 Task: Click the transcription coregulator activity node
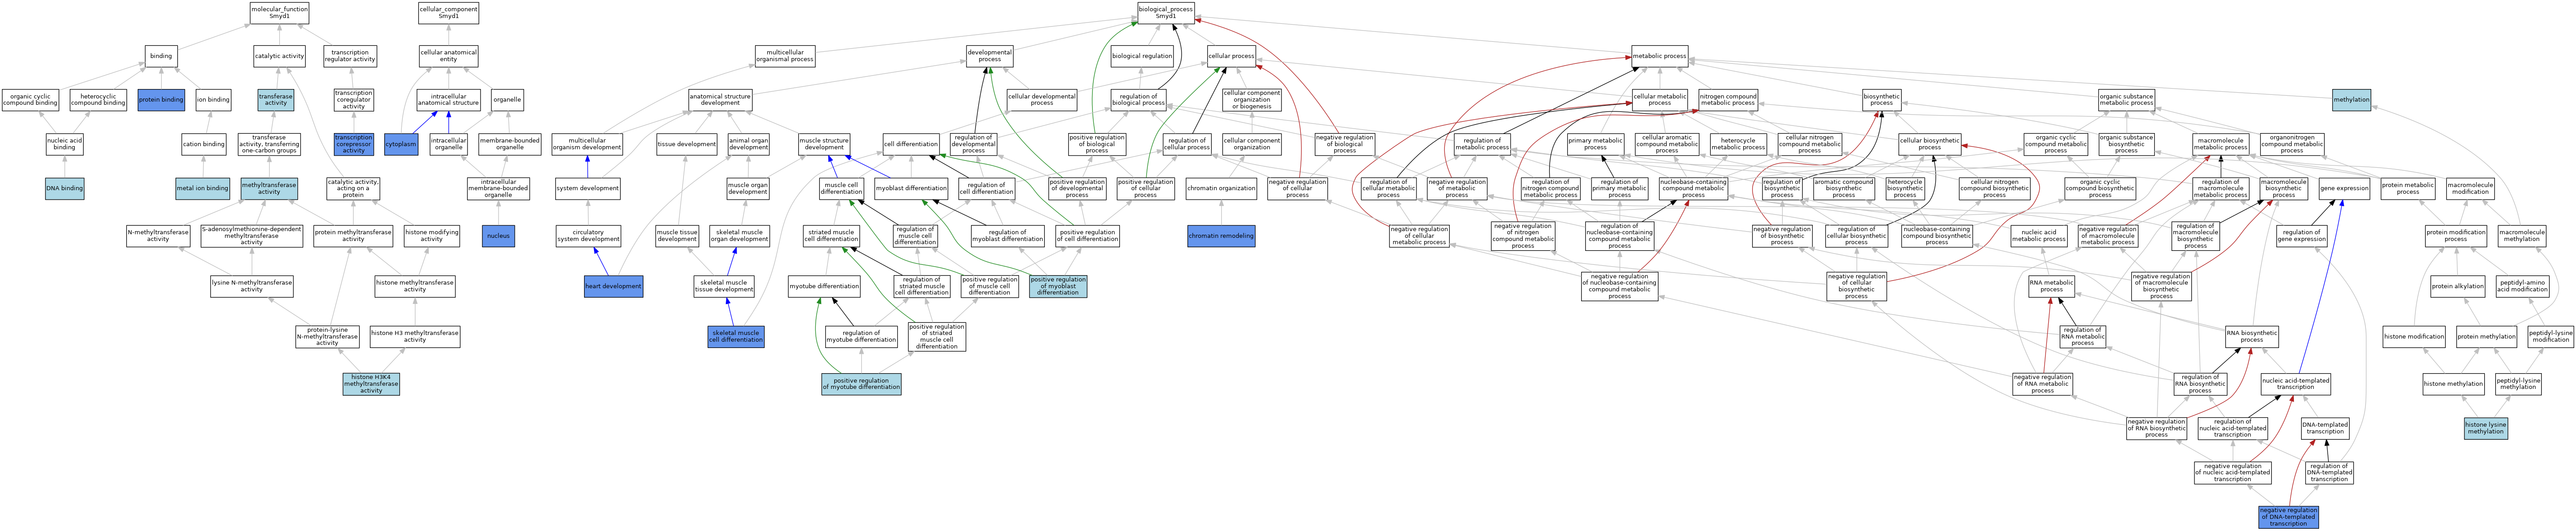point(353,100)
